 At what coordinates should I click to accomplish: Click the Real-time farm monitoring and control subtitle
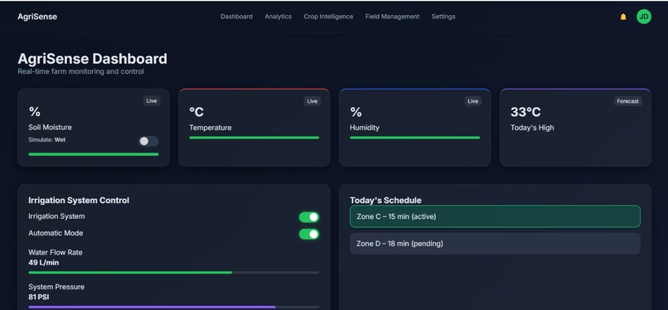tap(80, 71)
